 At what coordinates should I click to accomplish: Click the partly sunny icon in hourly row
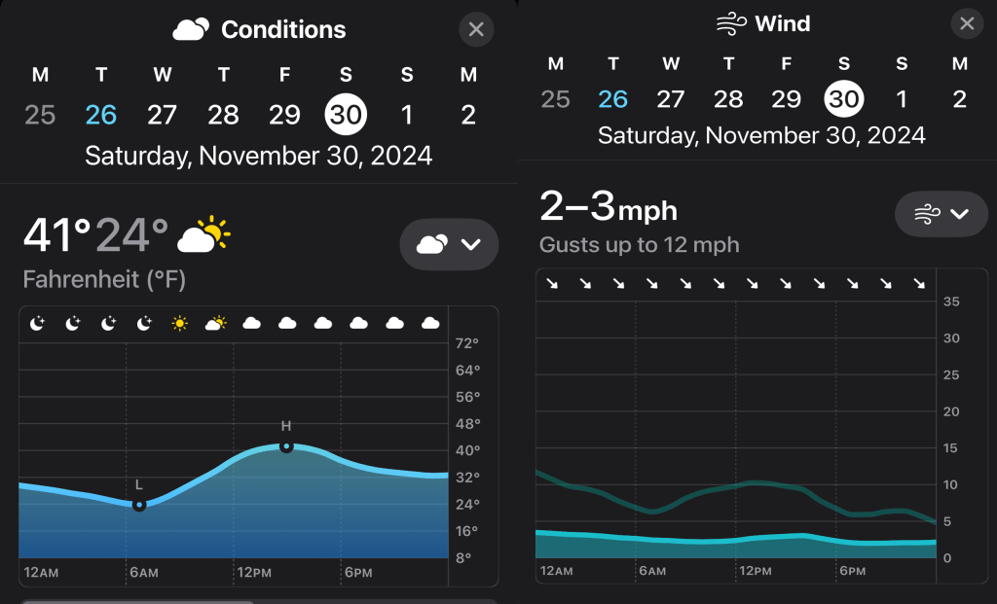click(x=215, y=324)
